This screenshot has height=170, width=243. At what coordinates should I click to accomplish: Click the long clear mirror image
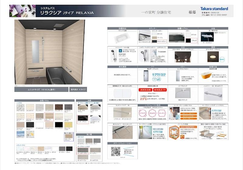pos(178,76)
